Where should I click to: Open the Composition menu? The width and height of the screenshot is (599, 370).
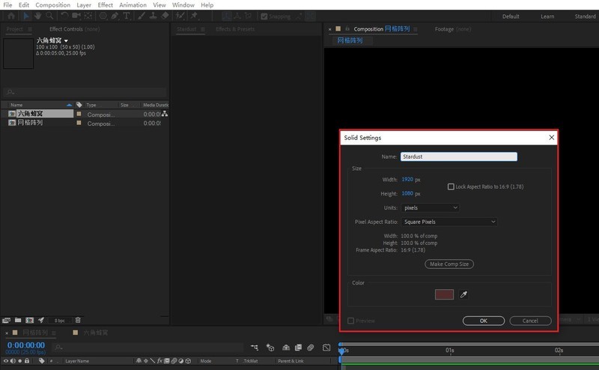pos(52,4)
